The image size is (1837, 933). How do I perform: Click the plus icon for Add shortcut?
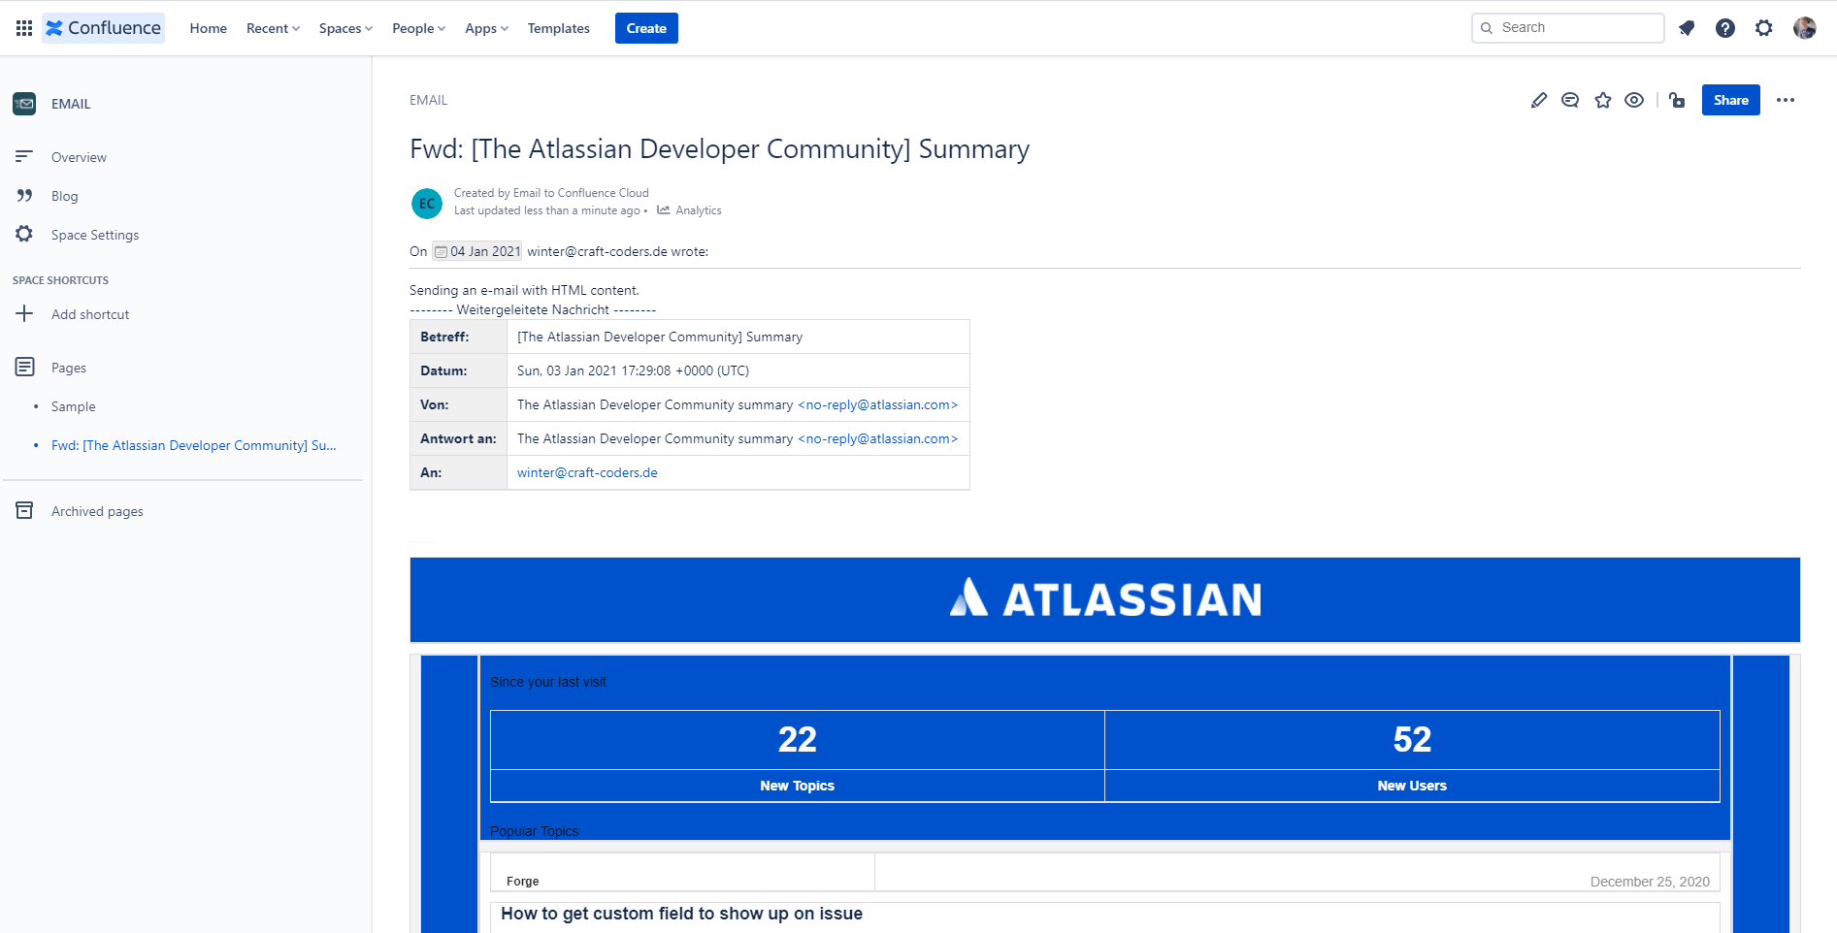tap(24, 313)
